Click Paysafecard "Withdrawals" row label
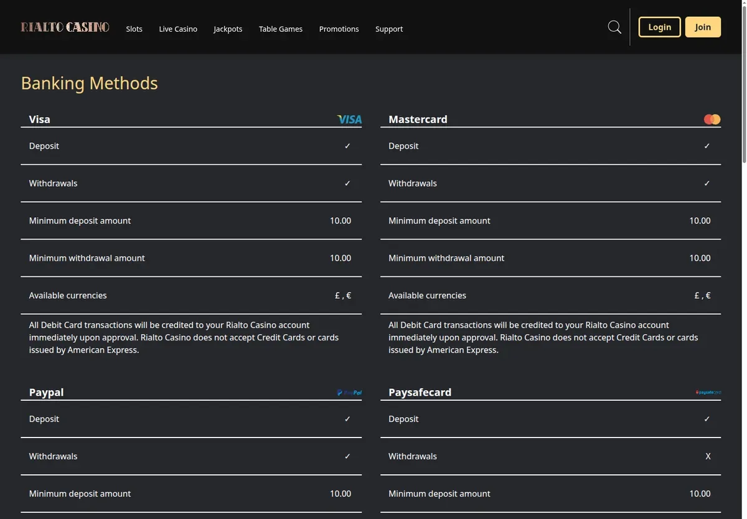Viewport: 747px width, 519px height. (x=413, y=456)
